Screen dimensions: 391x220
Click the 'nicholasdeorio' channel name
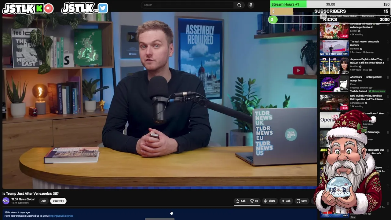[357, 103]
